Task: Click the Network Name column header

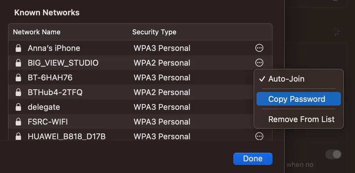Action: click(x=37, y=32)
